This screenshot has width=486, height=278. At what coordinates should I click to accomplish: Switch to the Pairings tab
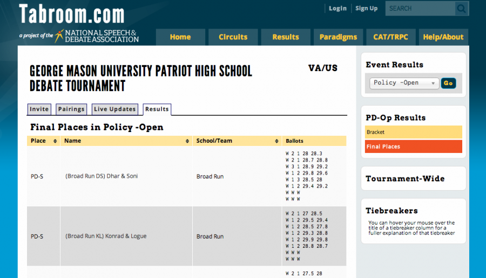pyautogui.click(x=71, y=109)
